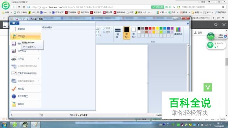Pick the purple color swatch

[172, 28]
